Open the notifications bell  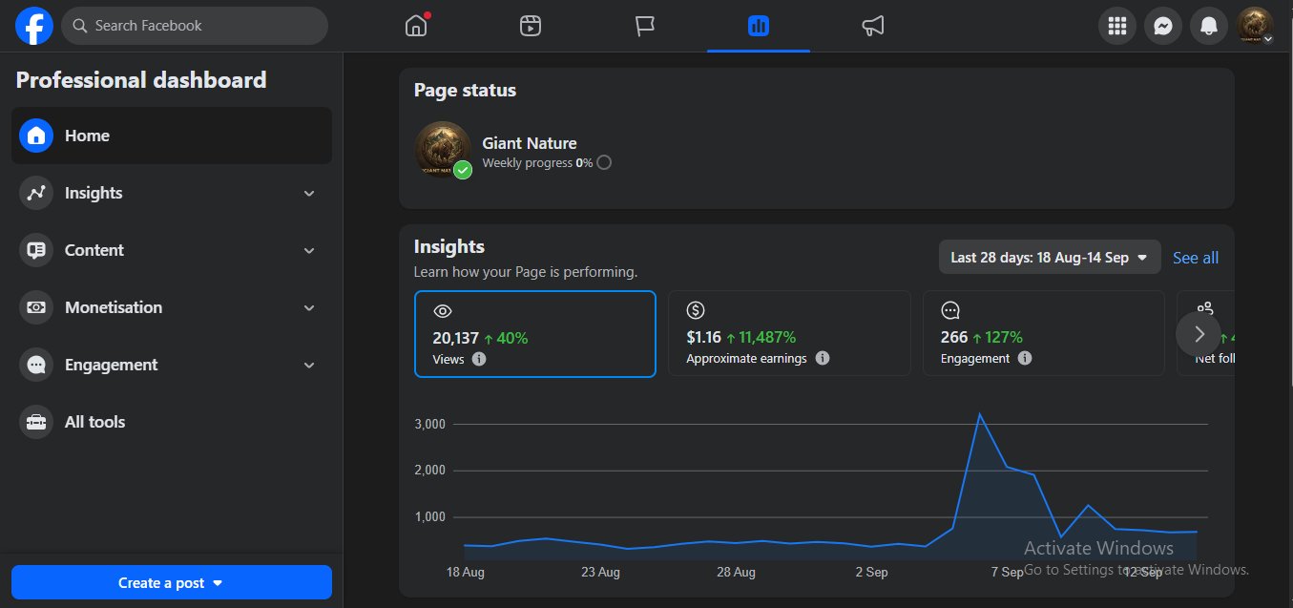1209,26
